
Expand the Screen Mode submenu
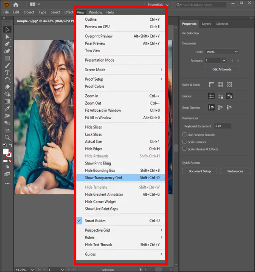[x=121, y=70]
